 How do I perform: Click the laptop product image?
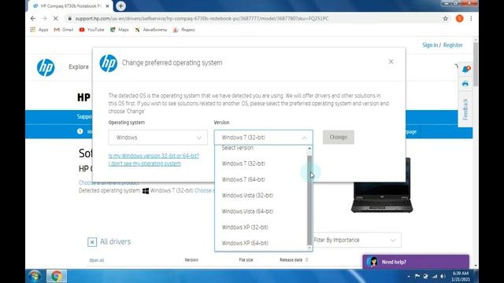click(x=382, y=186)
